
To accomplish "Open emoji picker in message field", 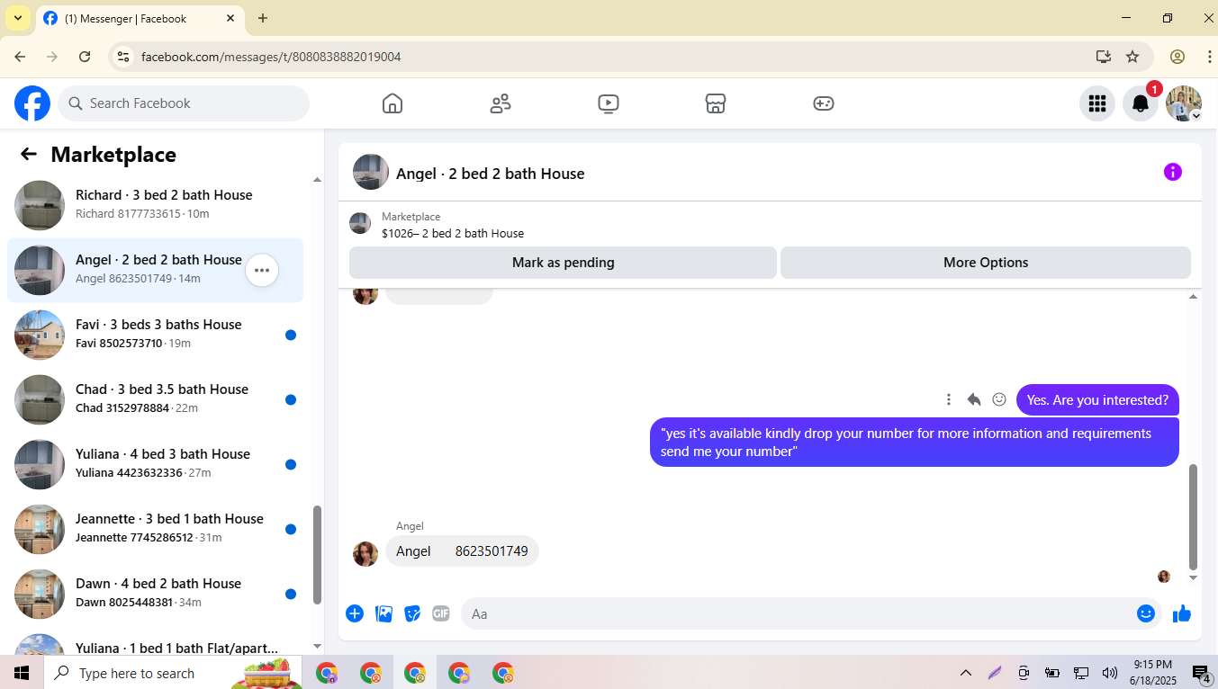I will tap(1145, 613).
